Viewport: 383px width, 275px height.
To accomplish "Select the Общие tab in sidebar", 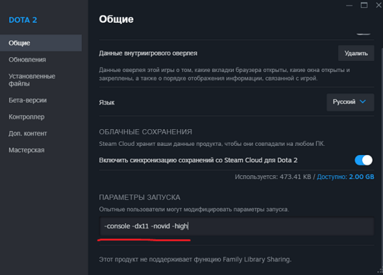I will click(x=20, y=43).
